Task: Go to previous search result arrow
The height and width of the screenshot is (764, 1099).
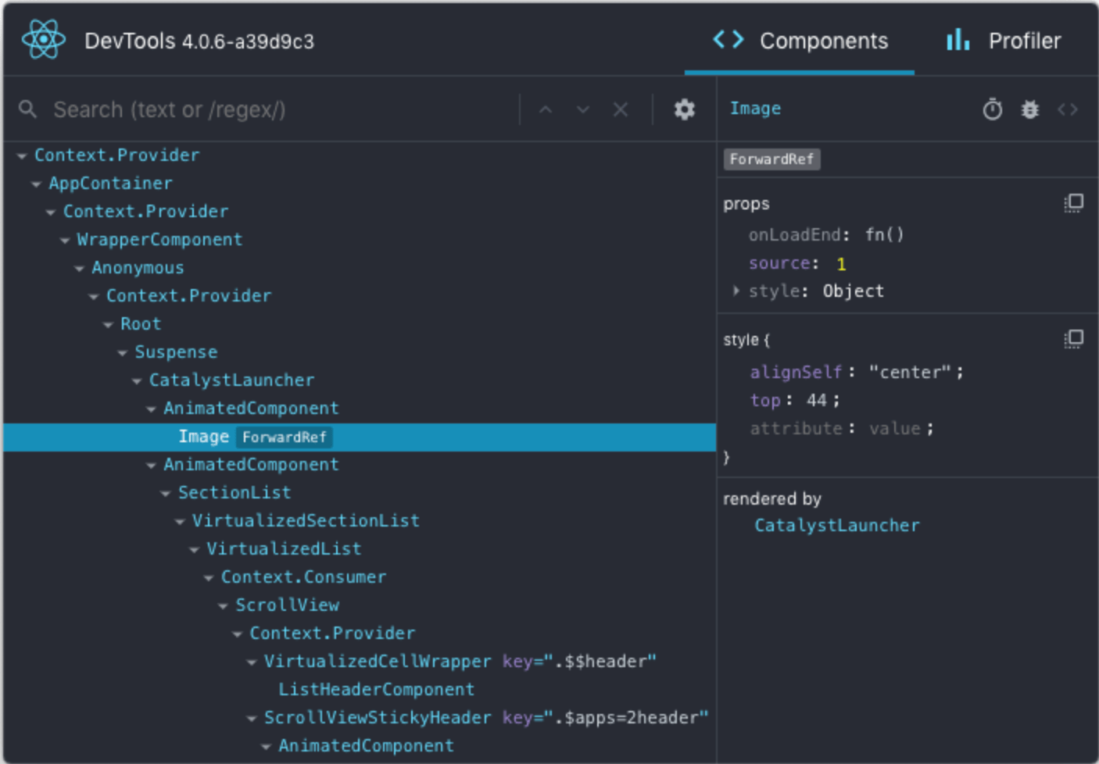Action: pos(546,109)
